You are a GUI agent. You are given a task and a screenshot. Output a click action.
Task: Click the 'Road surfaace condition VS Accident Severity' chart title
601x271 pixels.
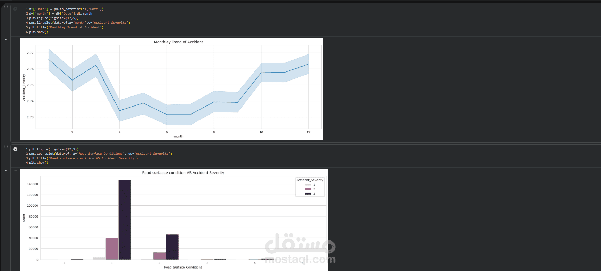183,173
